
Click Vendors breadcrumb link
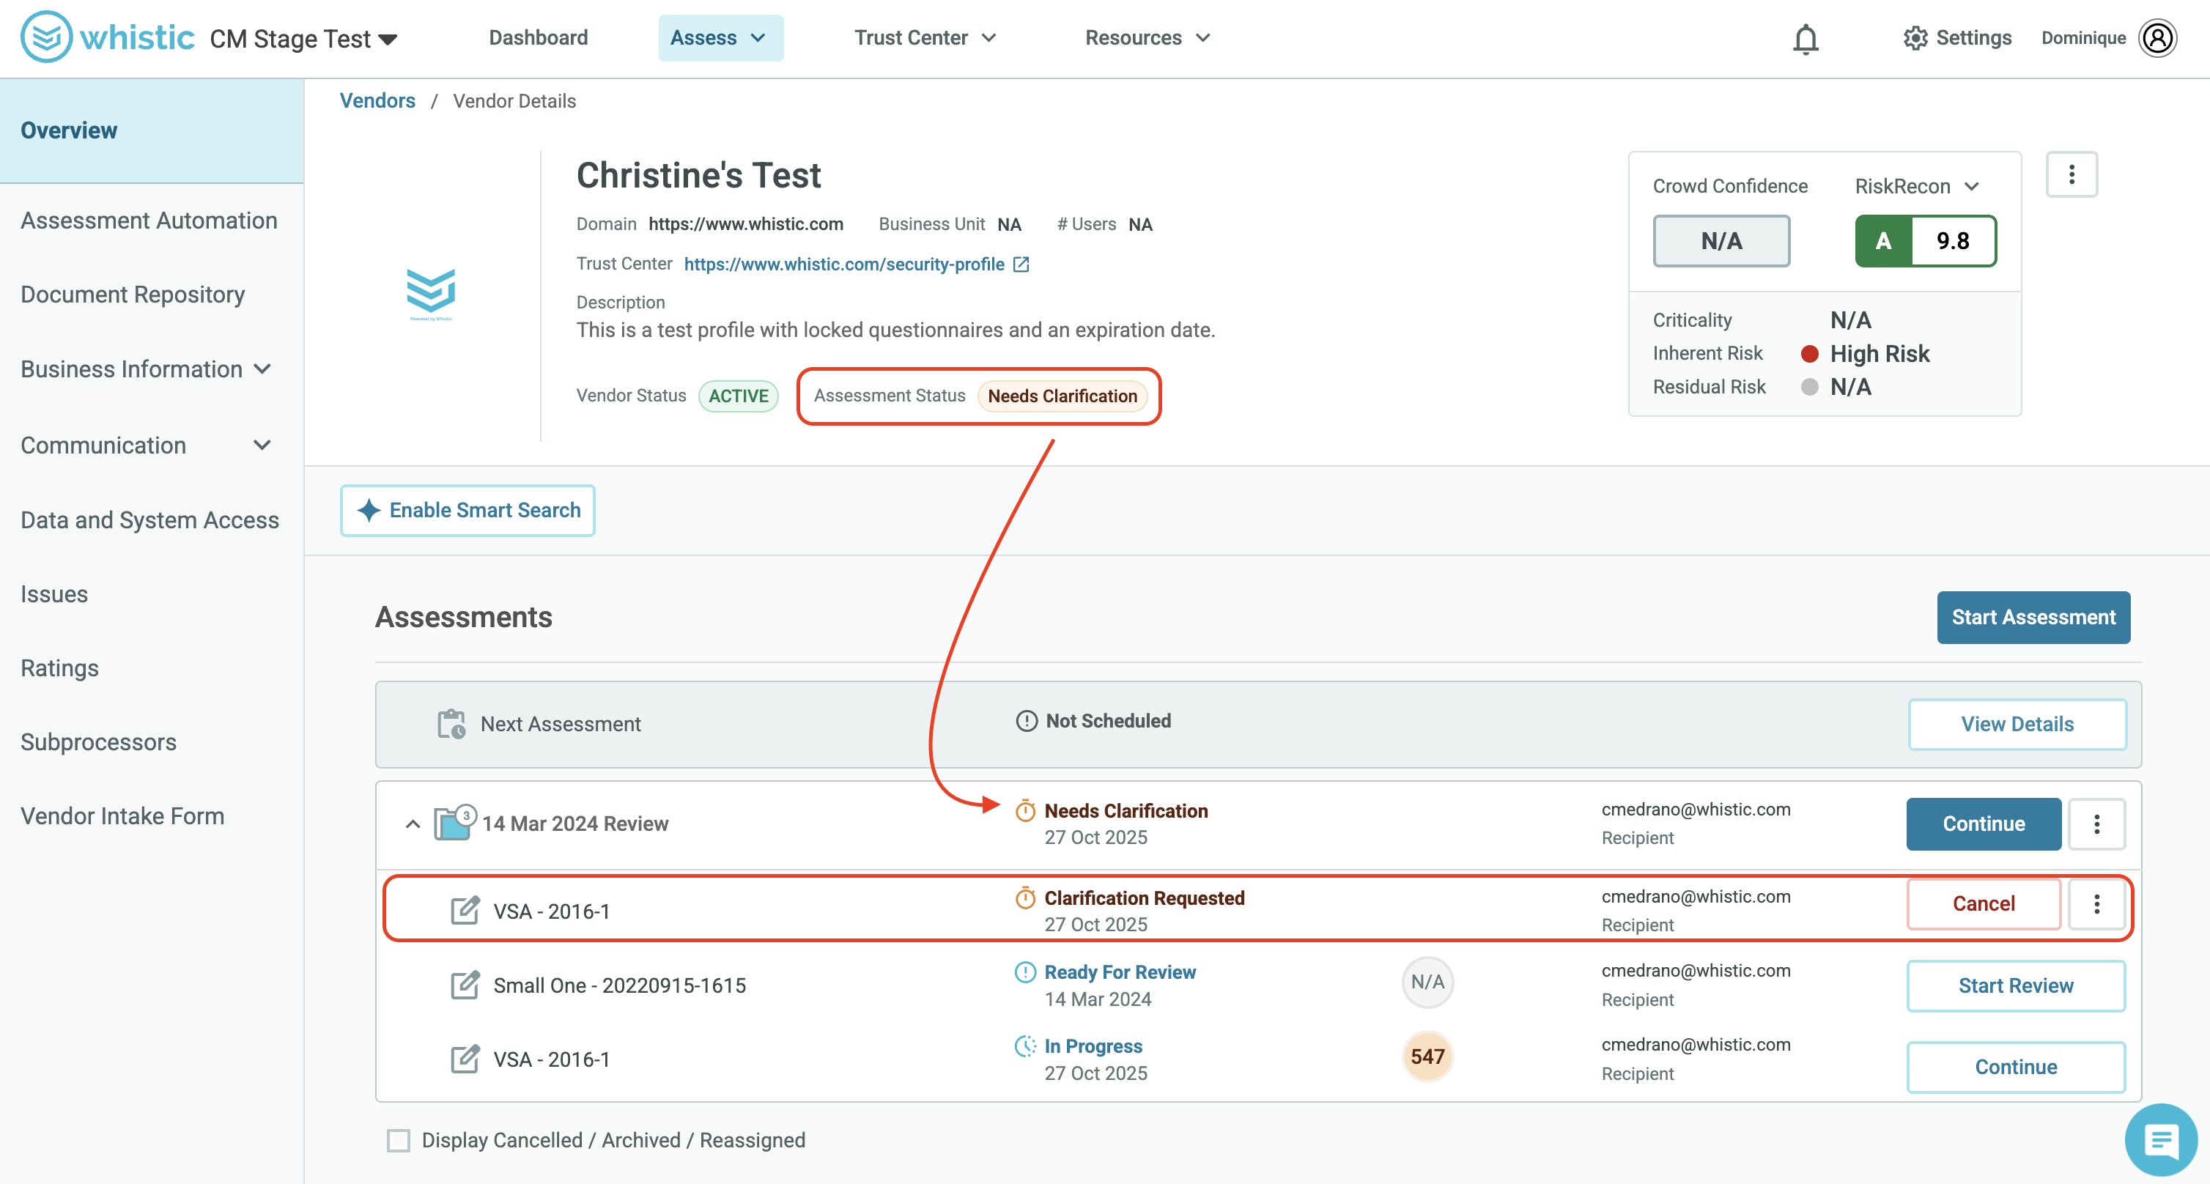click(377, 100)
